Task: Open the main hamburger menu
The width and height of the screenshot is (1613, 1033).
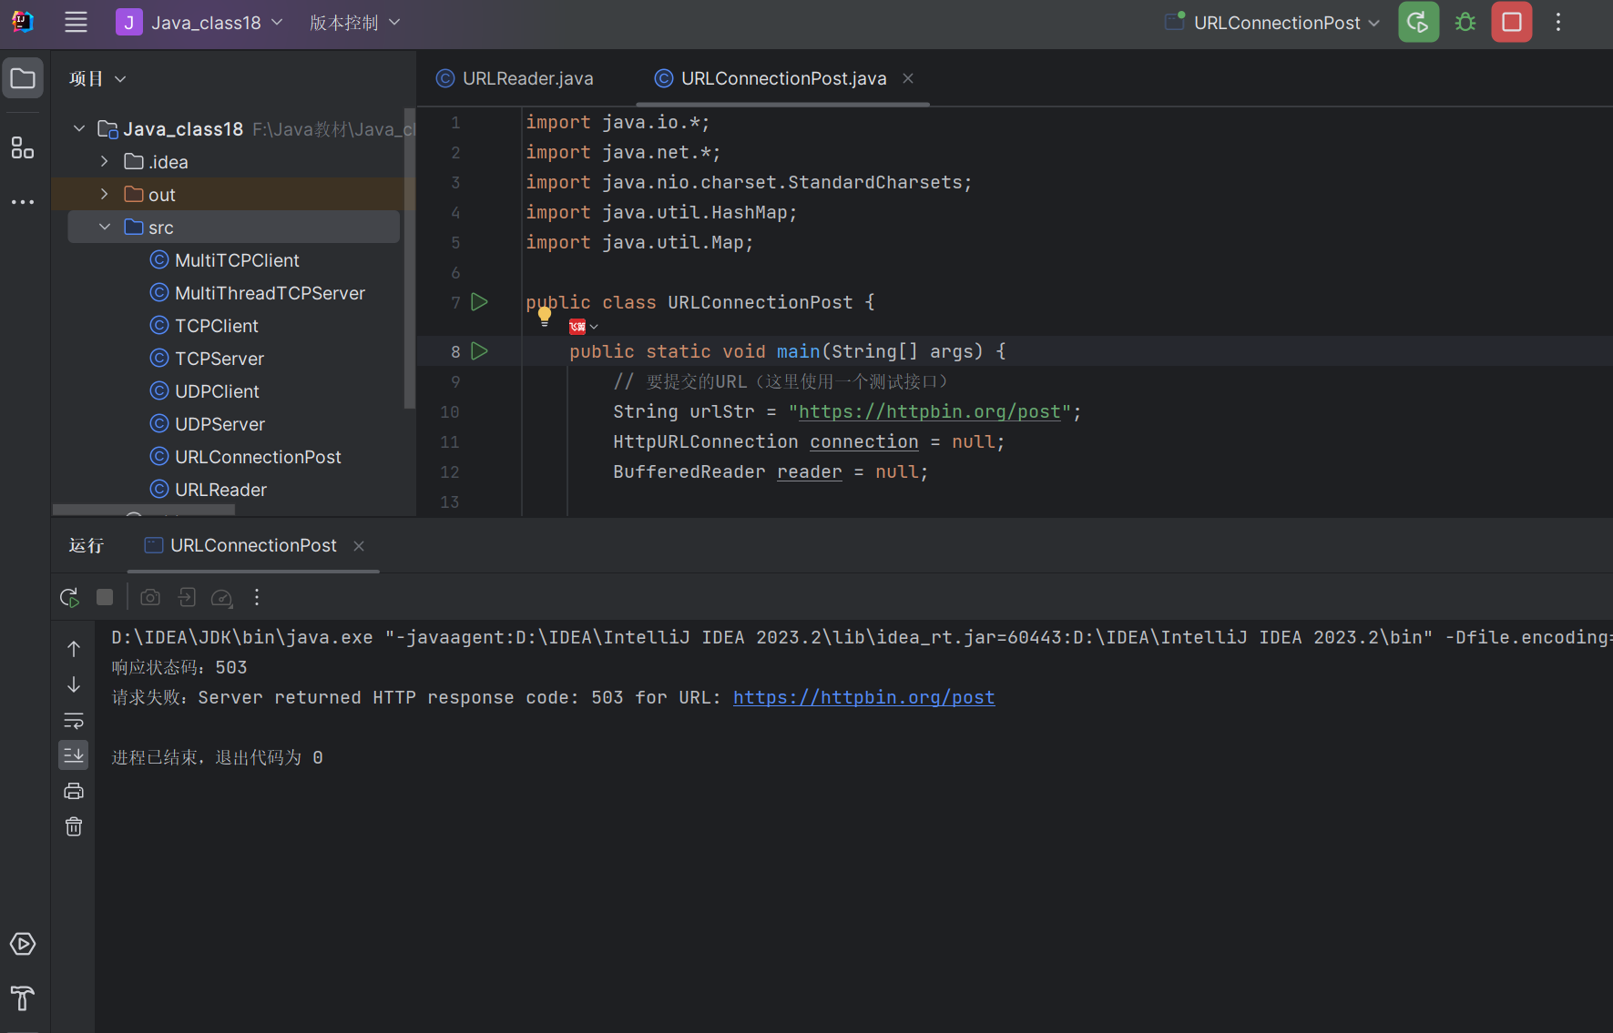Action: 76,23
